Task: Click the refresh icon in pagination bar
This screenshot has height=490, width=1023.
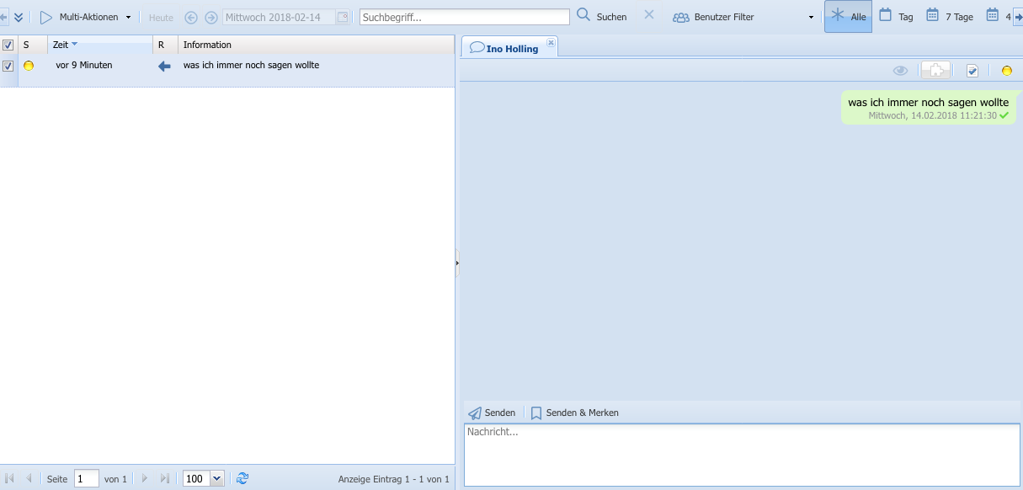Action: coord(242,478)
